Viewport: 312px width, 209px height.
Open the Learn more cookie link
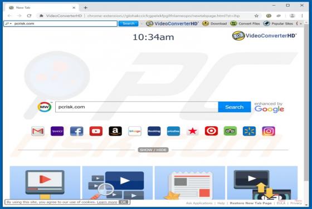107,202
